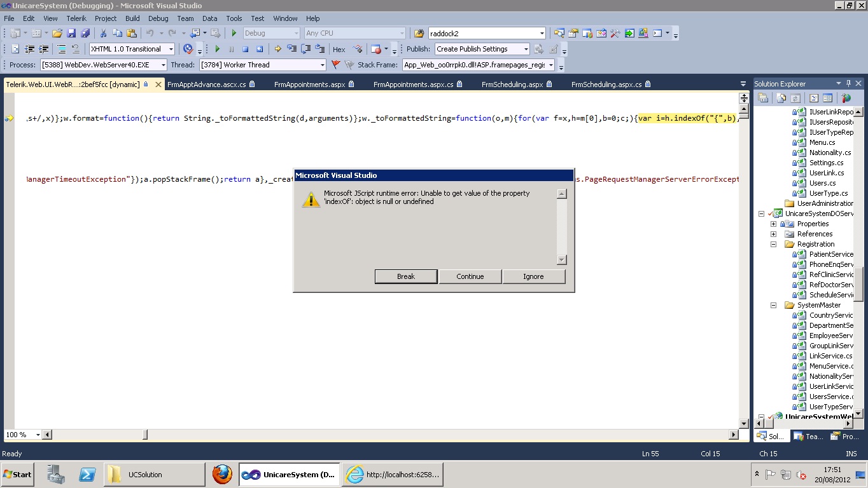Open the Telerik menu
The width and height of the screenshot is (868, 488).
pyautogui.click(x=76, y=18)
